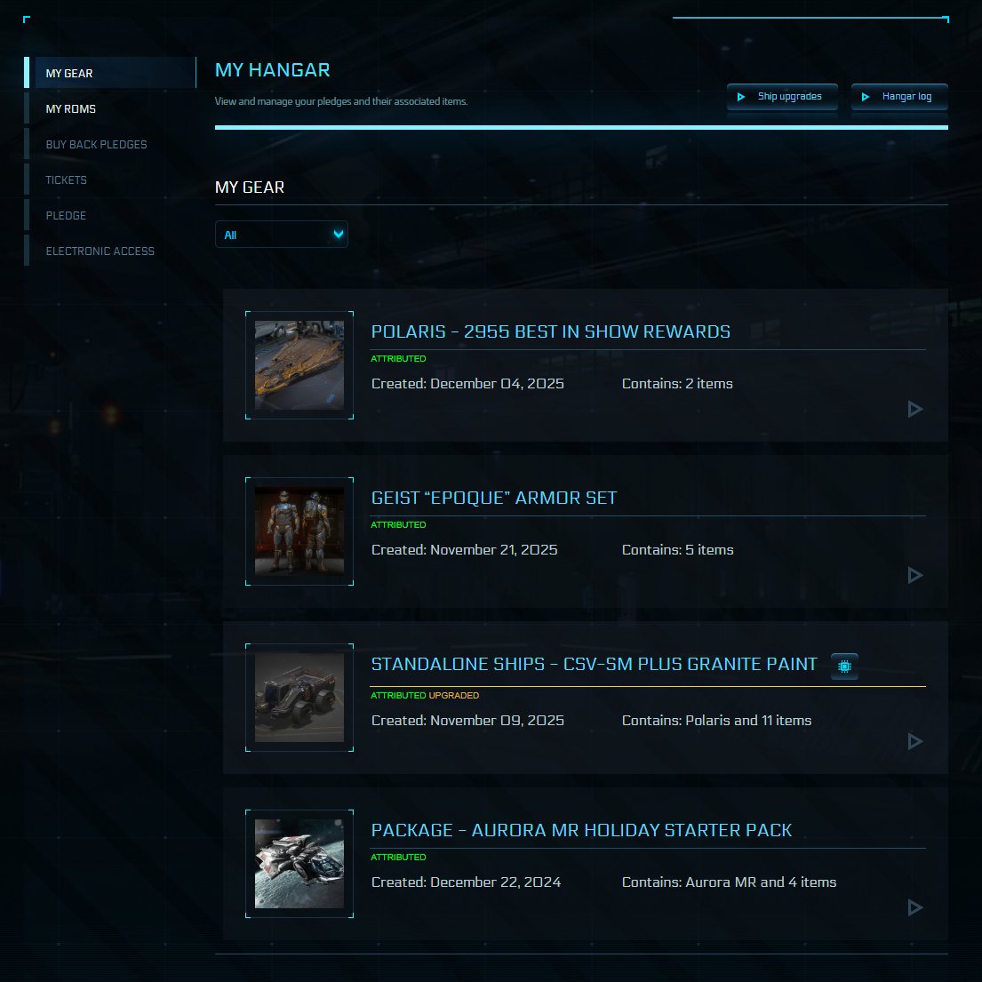This screenshot has width=982, height=982.
Task: Expand the Geist Epoque Armor Set arrow
Action: point(915,575)
